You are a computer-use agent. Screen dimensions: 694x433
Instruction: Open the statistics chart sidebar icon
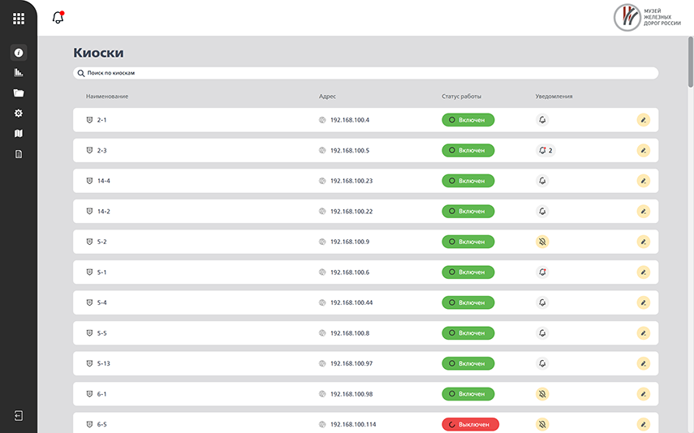[19, 72]
